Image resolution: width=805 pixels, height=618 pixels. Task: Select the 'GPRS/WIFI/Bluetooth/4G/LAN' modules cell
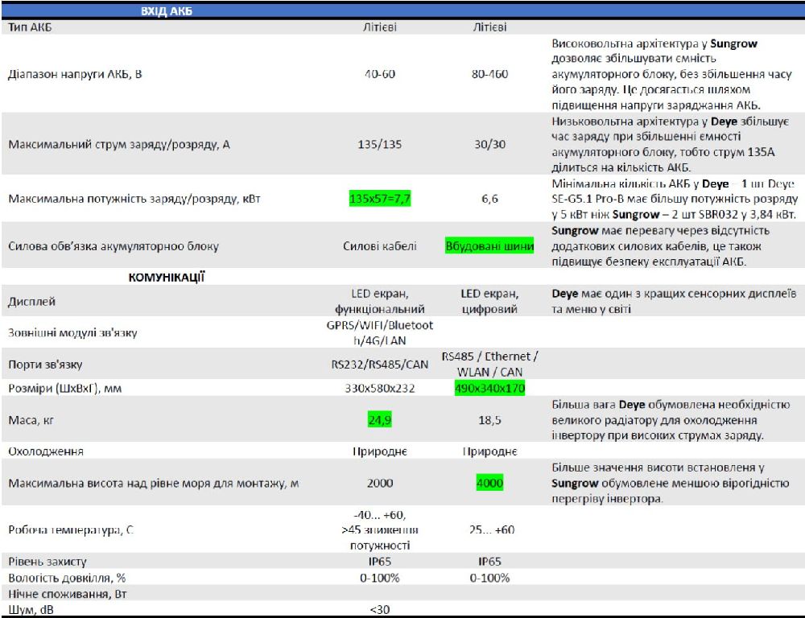click(380, 332)
